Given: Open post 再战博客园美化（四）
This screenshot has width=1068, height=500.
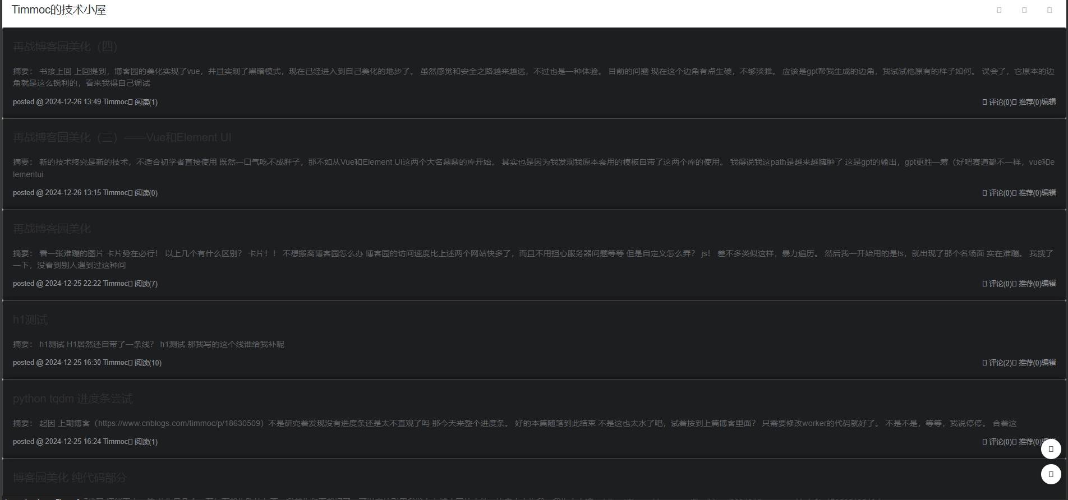Looking at the screenshot, I should [66, 47].
